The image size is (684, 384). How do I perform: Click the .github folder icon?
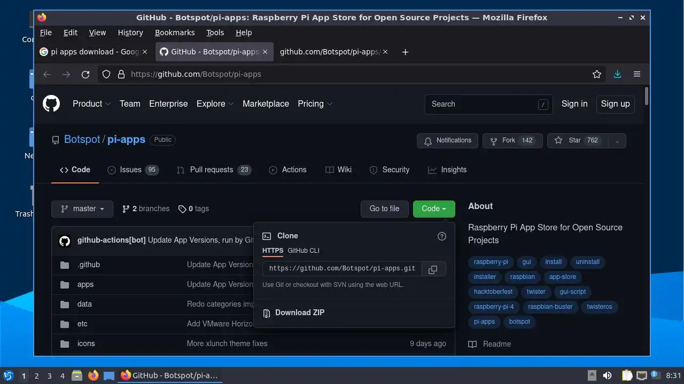coord(65,265)
